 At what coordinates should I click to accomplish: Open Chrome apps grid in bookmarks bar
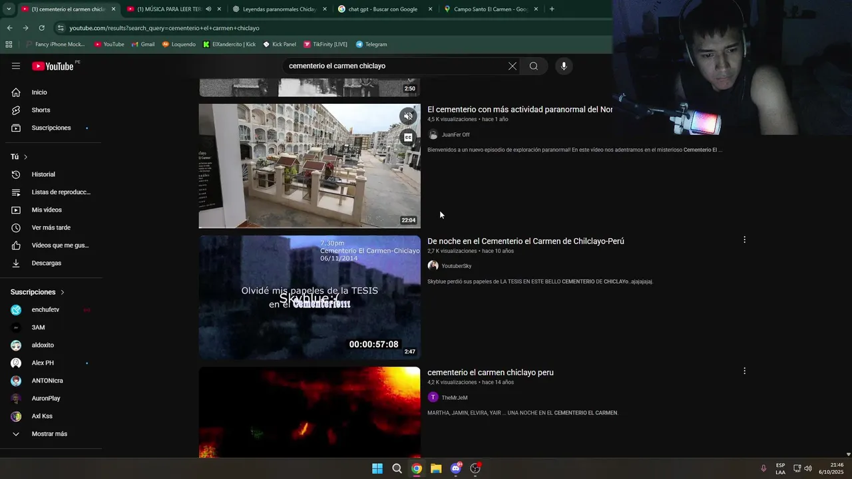pyautogui.click(x=9, y=45)
